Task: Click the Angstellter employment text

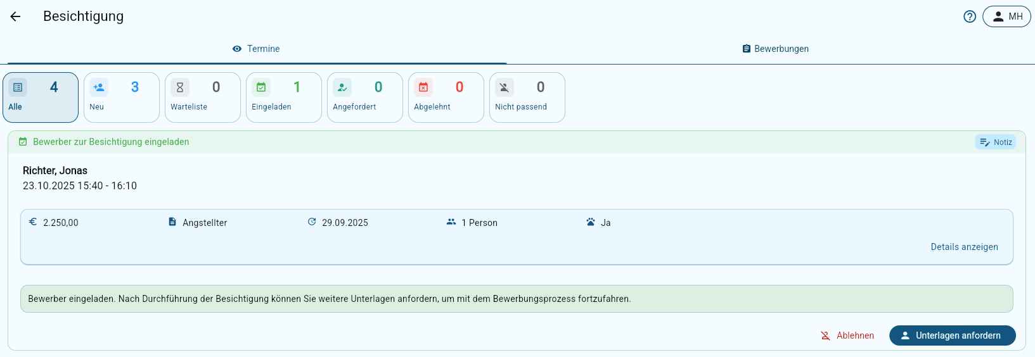Action: pos(205,223)
